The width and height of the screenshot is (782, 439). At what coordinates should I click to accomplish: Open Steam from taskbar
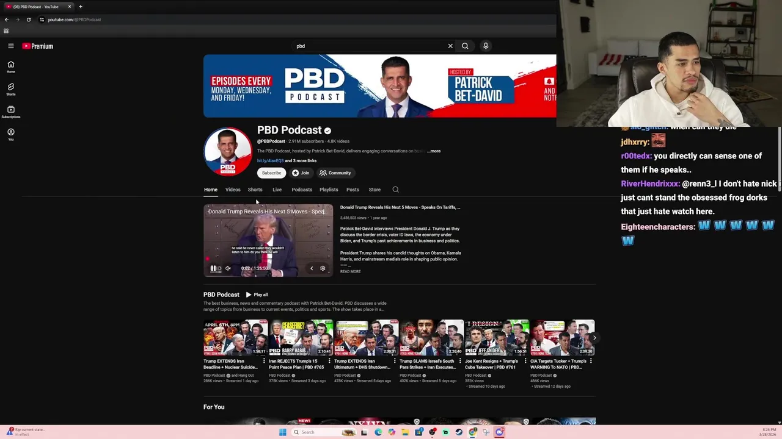click(x=459, y=432)
